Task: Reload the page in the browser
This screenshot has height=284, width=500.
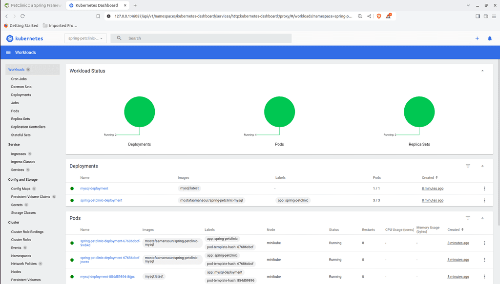Action: click(x=22, y=16)
